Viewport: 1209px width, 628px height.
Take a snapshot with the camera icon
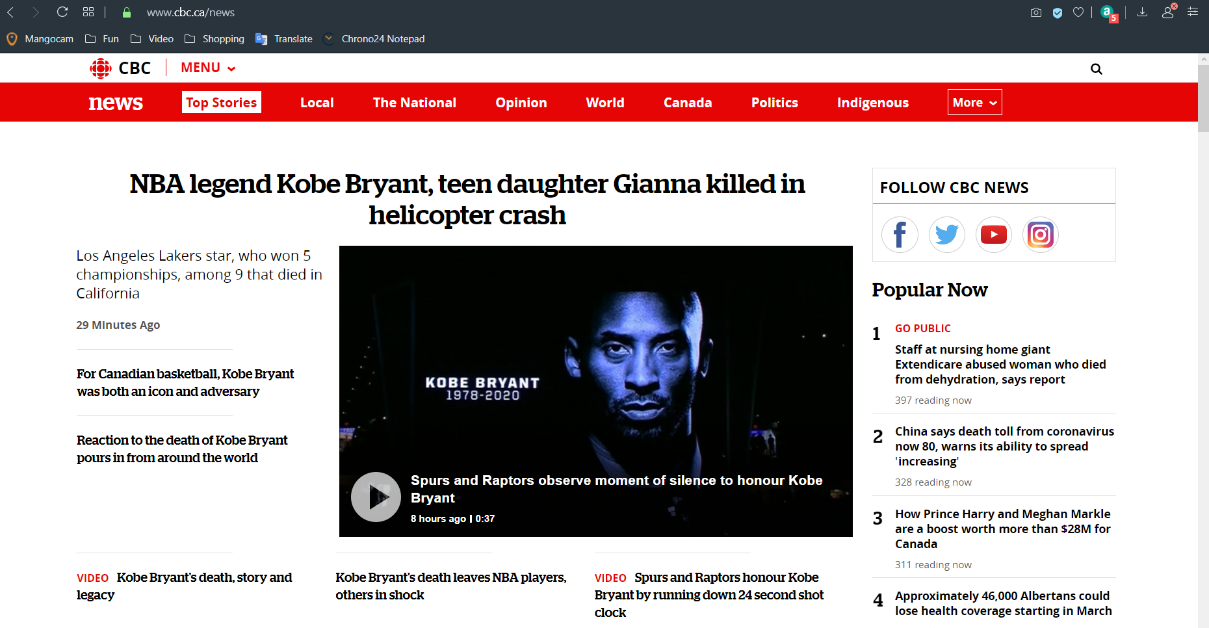pyautogui.click(x=1036, y=12)
